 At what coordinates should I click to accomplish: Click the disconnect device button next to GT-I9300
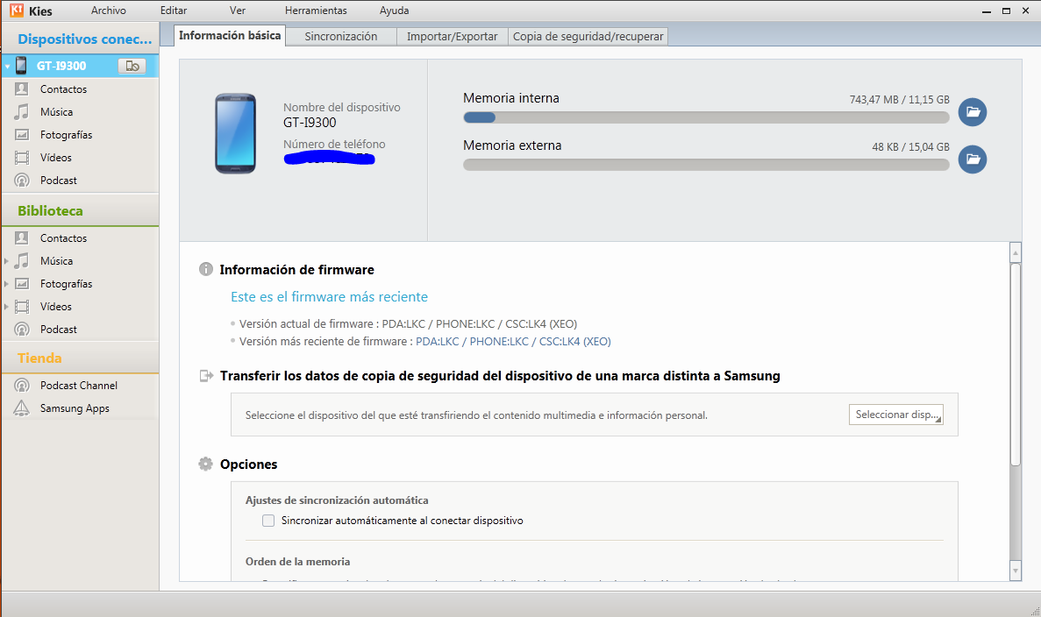[x=132, y=66]
